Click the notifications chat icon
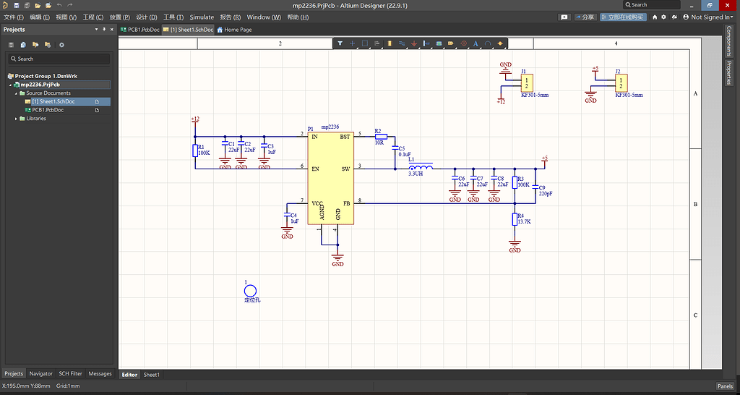This screenshot has width=740, height=395. click(564, 17)
